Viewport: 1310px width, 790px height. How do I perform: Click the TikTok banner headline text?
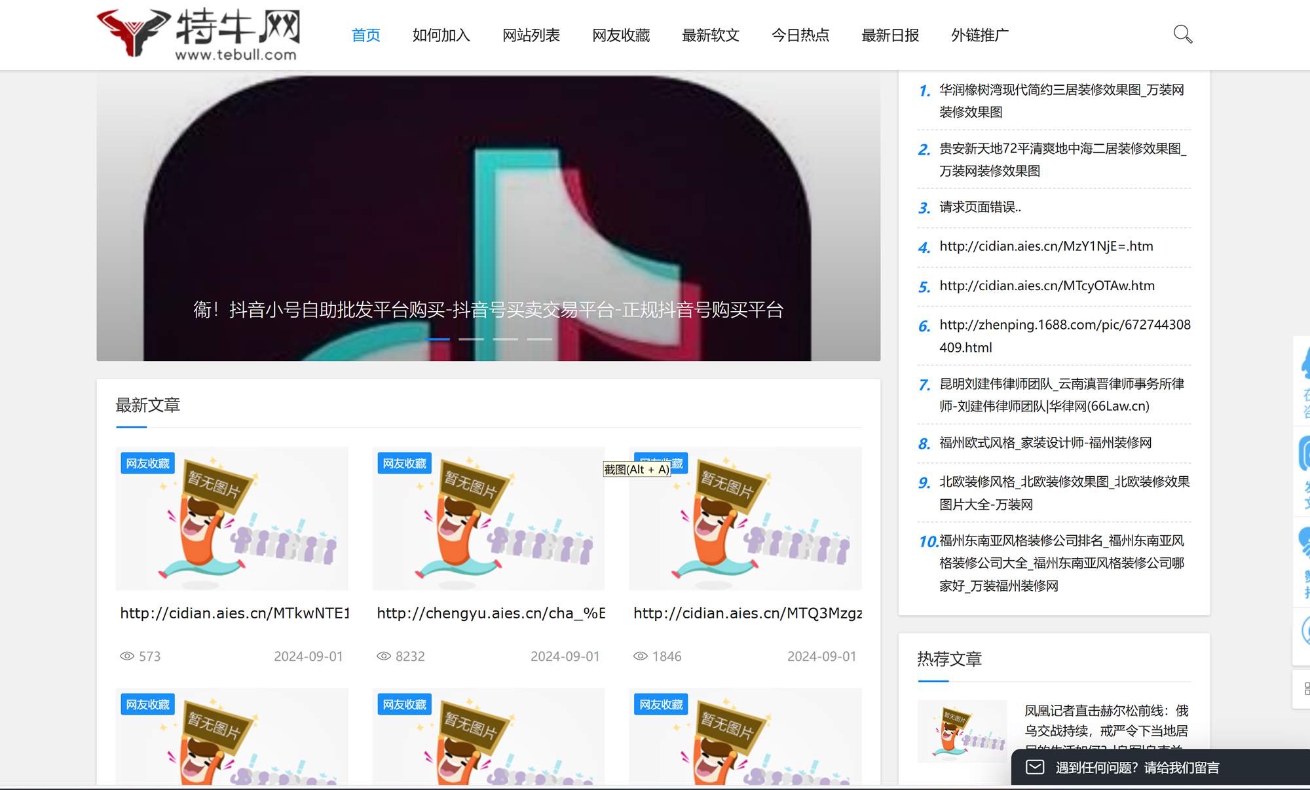click(x=488, y=309)
